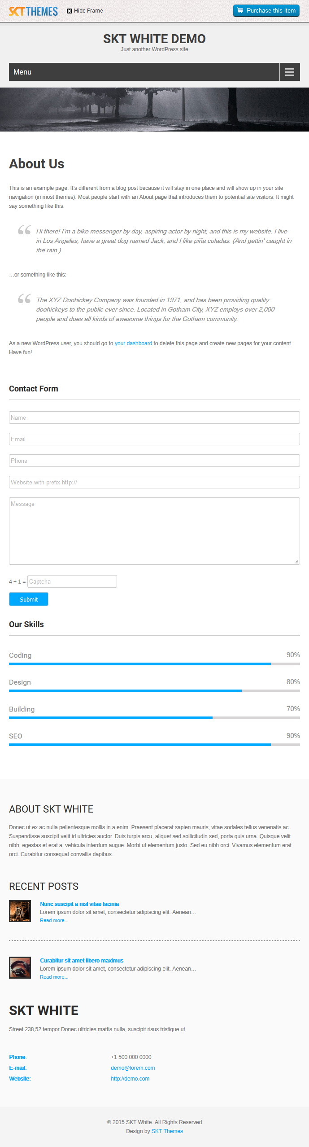Click the Hide Frame close icon
The width and height of the screenshot is (309, 1147).
(x=70, y=11)
